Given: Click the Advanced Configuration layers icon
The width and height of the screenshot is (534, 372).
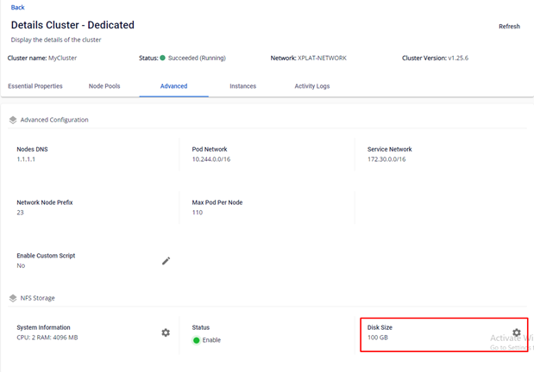Looking at the screenshot, I should [13, 120].
